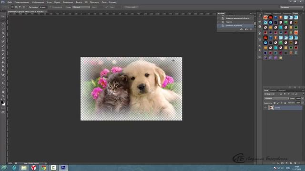Select the Hand tool

[x=3, y=92]
